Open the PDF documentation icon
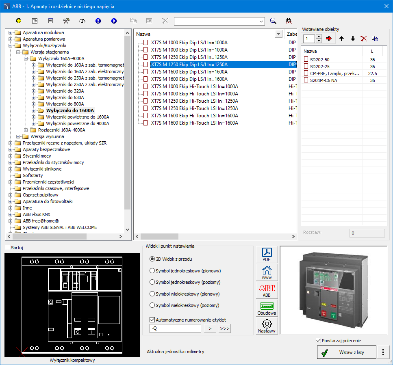Screen dimensions: 393x365 [267, 255]
